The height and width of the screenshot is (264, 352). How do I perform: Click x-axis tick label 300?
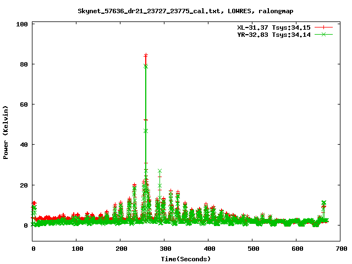[165, 249]
